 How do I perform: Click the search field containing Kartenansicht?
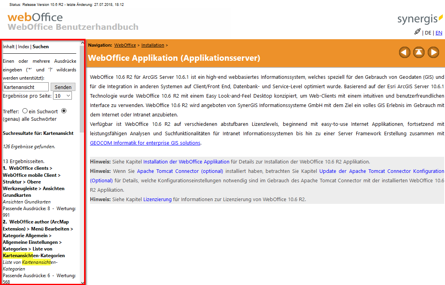point(26,87)
